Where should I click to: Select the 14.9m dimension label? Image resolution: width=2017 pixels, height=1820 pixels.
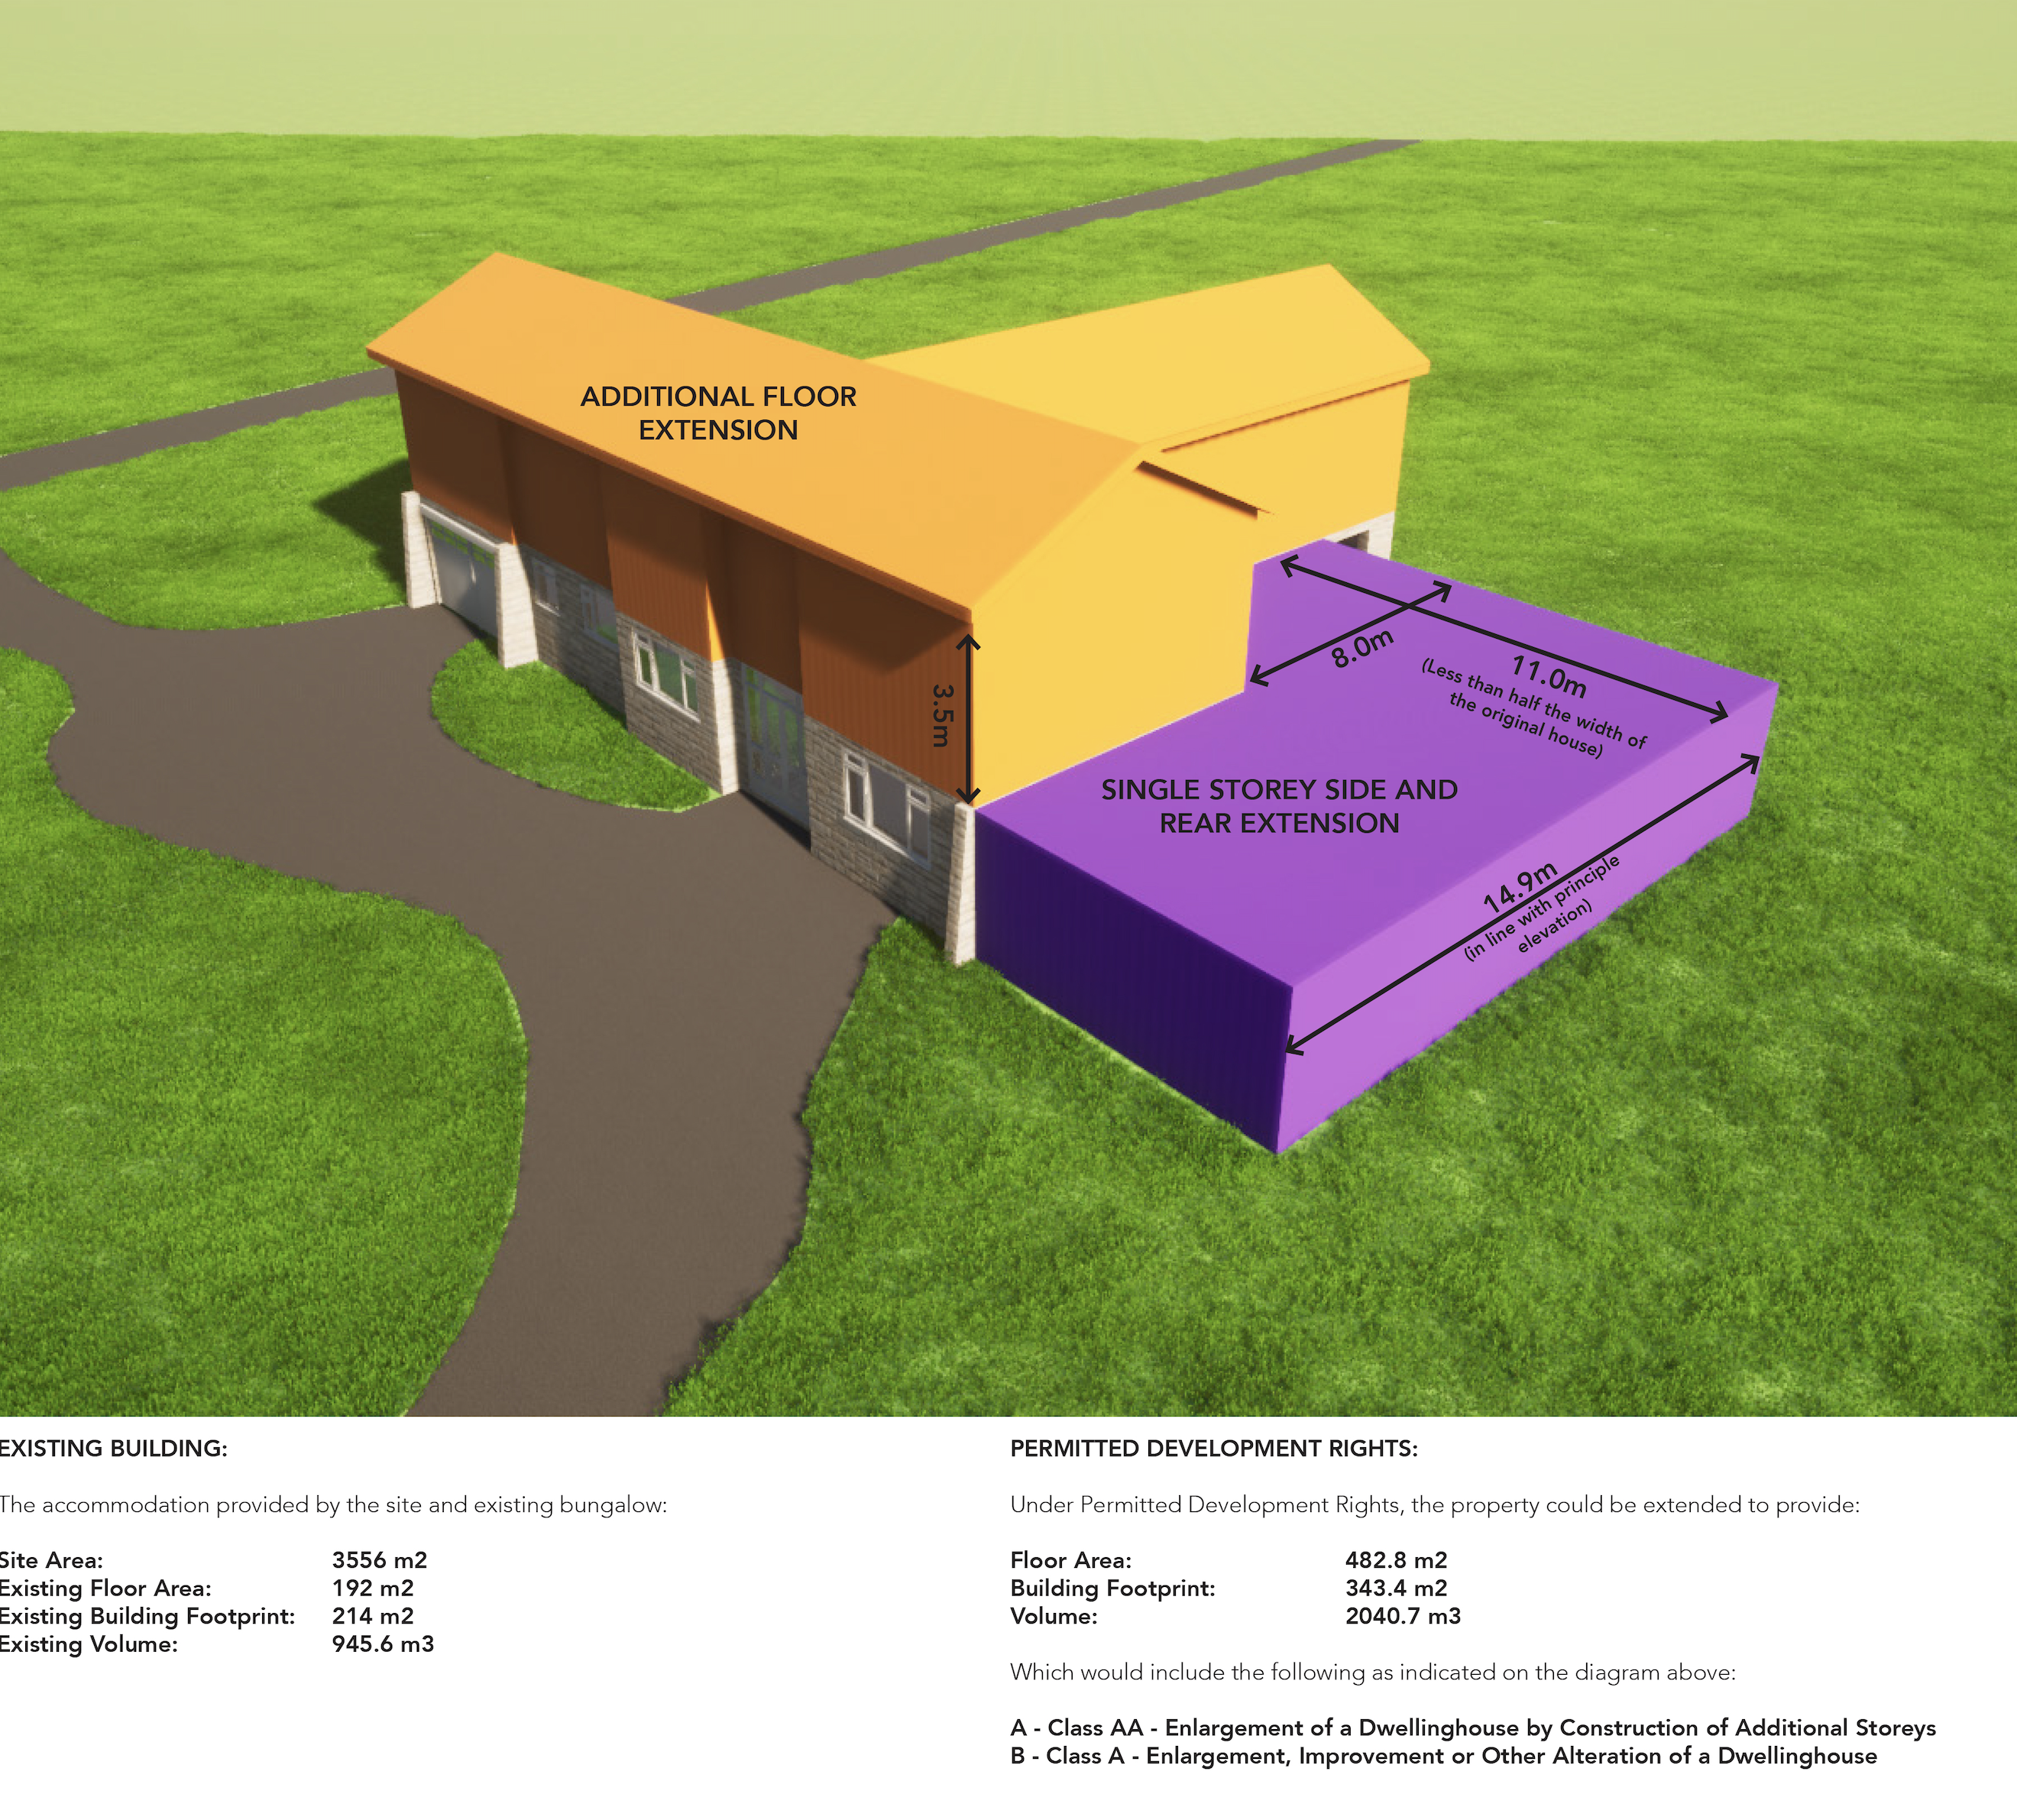pyautogui.click(x=1520, y=887)
